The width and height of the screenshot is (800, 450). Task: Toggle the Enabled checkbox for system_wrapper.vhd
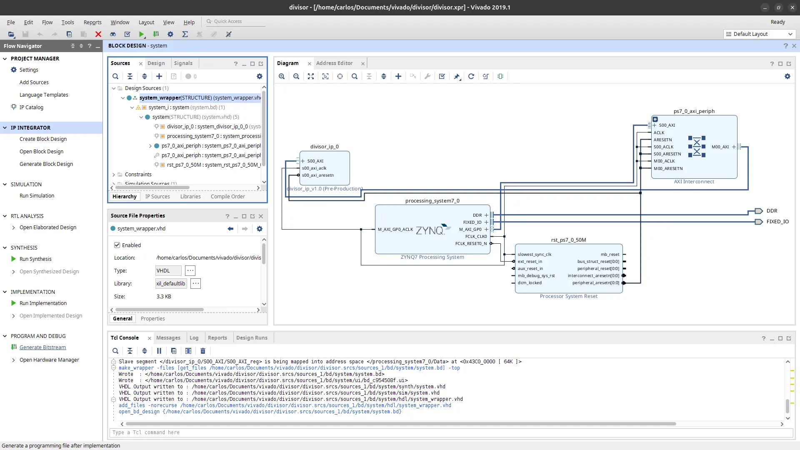(x=117, y=245)
